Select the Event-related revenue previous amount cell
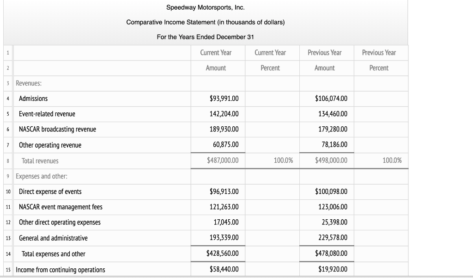Viewport: 473px width, 278px height. pyautogui.click(x=327, y=114)
